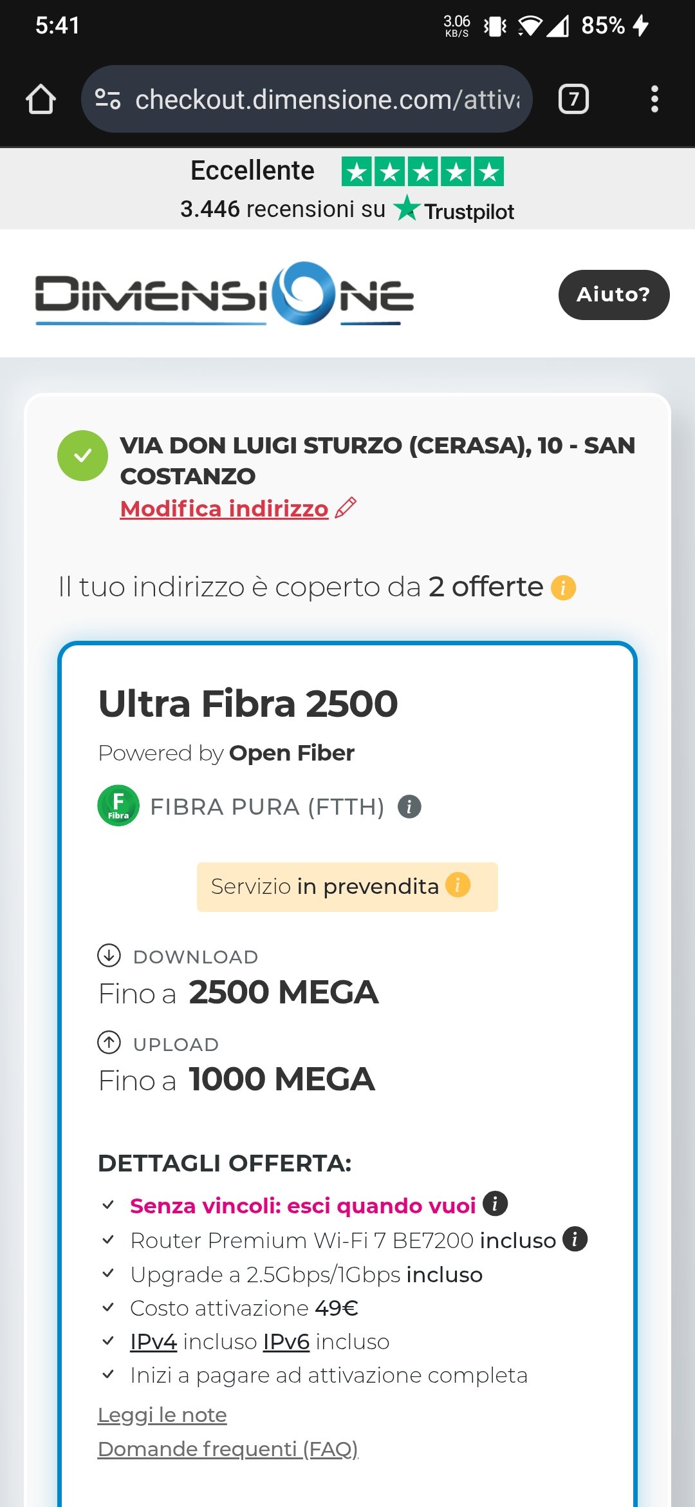Screen dimensions: 695x1507
Task: Open the tab switcher showing 7 tabs
Action: point(573,99)
